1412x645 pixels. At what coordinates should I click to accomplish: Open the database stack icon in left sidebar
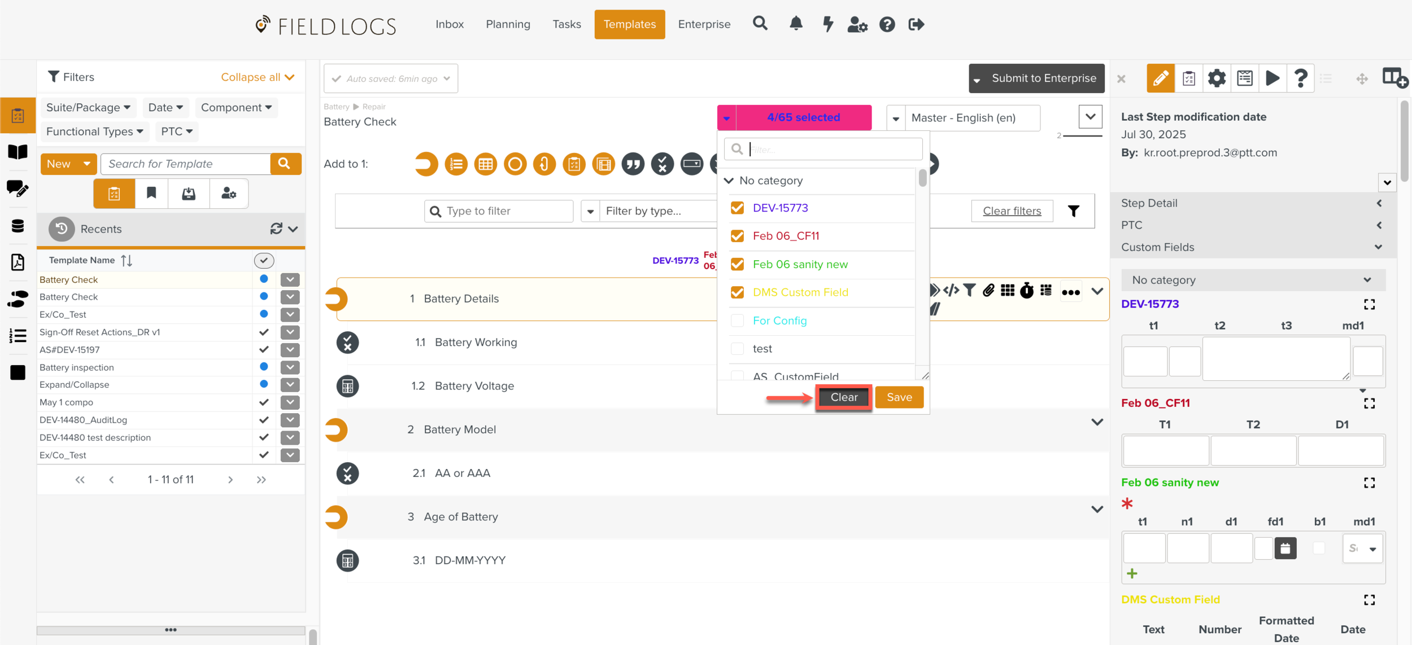tap(18, 226)
